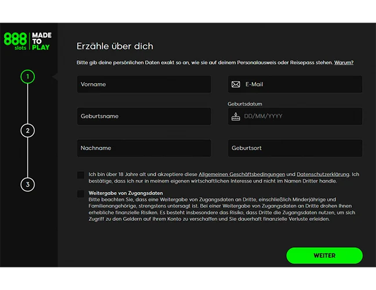Click the Warum? link

point(344,63)
